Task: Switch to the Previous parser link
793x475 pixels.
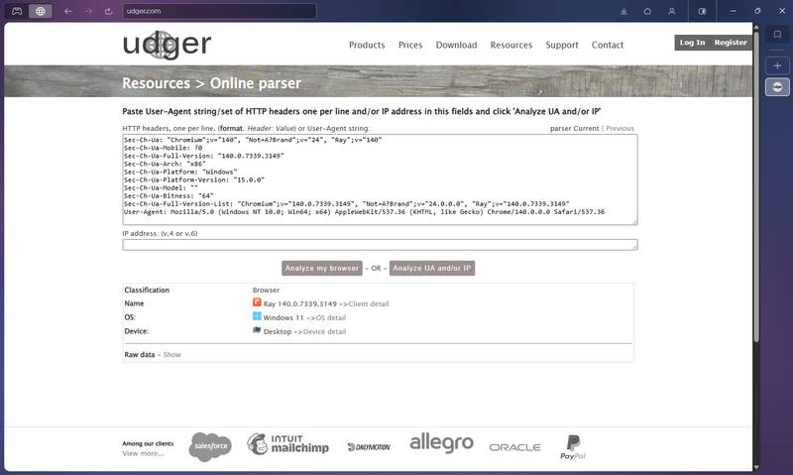Action: tap(620, 129)
